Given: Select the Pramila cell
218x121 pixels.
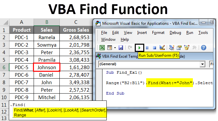Looking at the screenshot, I should [47, 60].
